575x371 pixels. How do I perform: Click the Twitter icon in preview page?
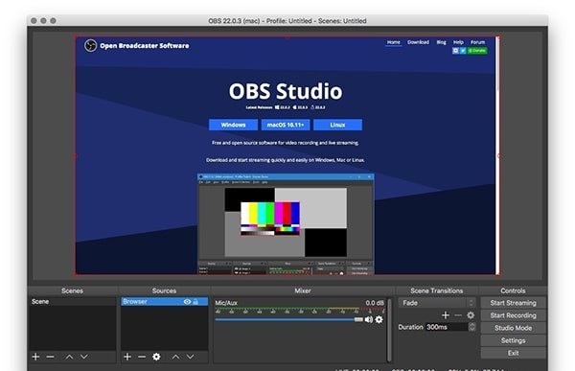[463, 51]
